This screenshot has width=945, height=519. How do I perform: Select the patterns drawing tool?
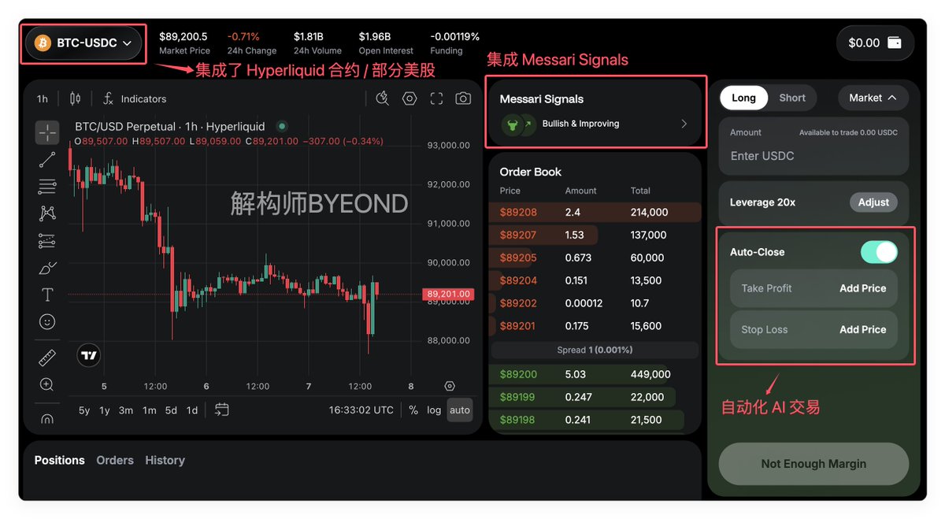coord(47,213)
